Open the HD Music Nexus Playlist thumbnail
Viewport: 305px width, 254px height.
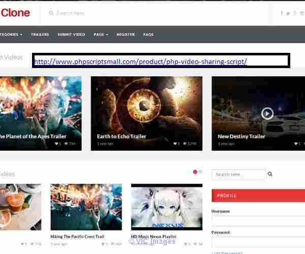167,207
